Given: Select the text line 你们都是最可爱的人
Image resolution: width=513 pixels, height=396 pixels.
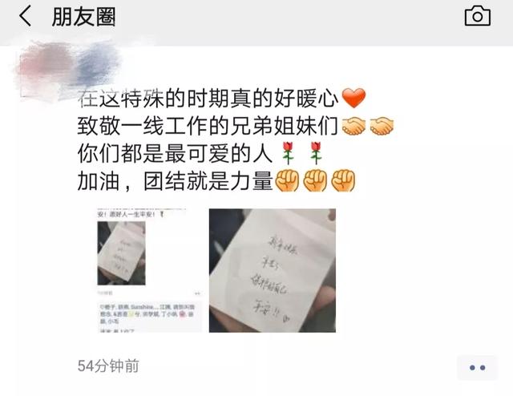Looking at the screenshot, I should (175, 153).
